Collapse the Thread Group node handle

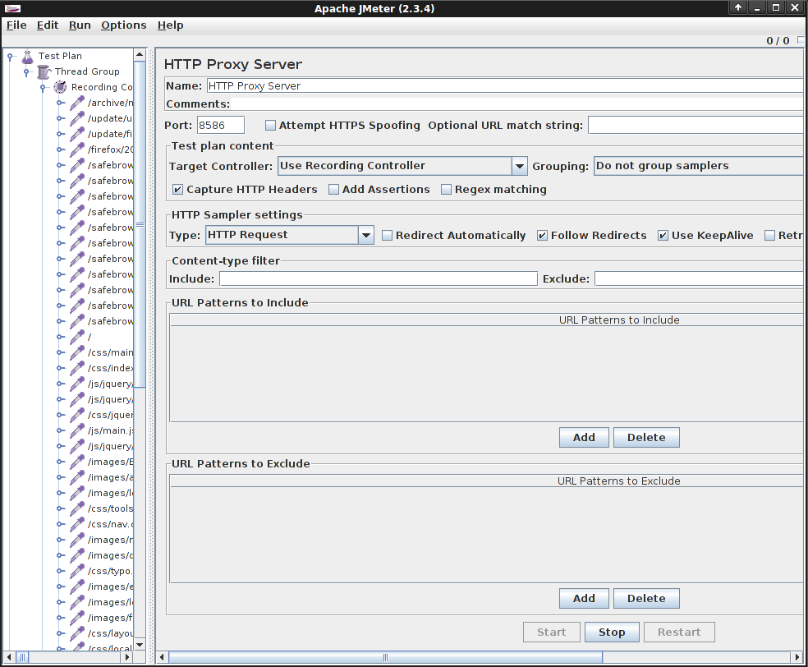click(26, 72)
